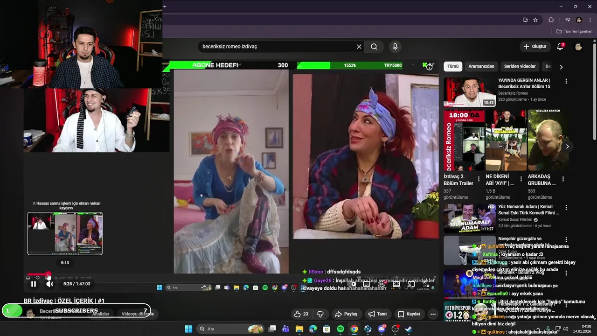Show more filter chips with arrow
Image resolution: width=597 pixels, height=336 pixels.
(561, 67)
